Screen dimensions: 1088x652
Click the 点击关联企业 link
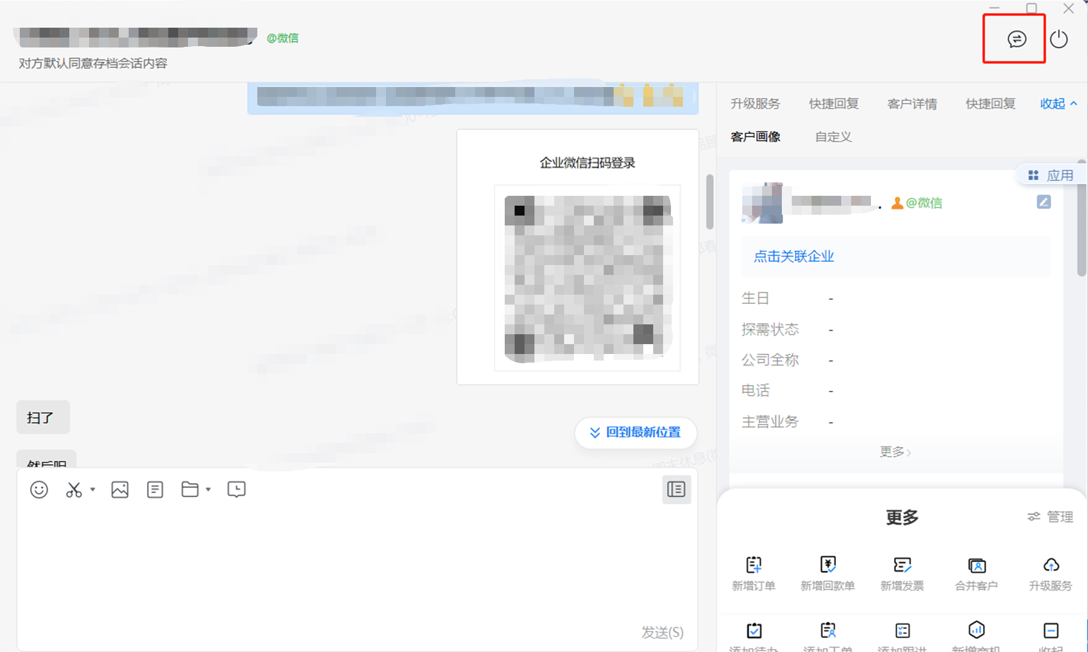click(x=794, y=256)
